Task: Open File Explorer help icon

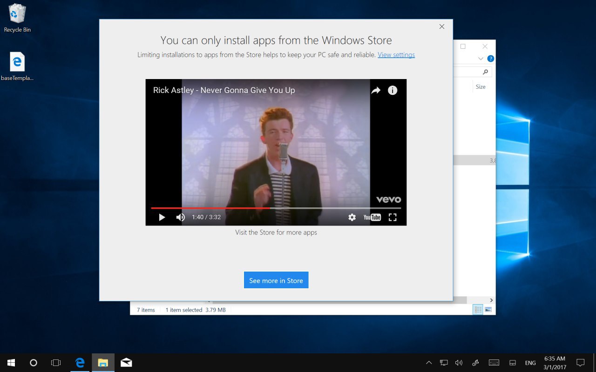Action: (491, 59)
